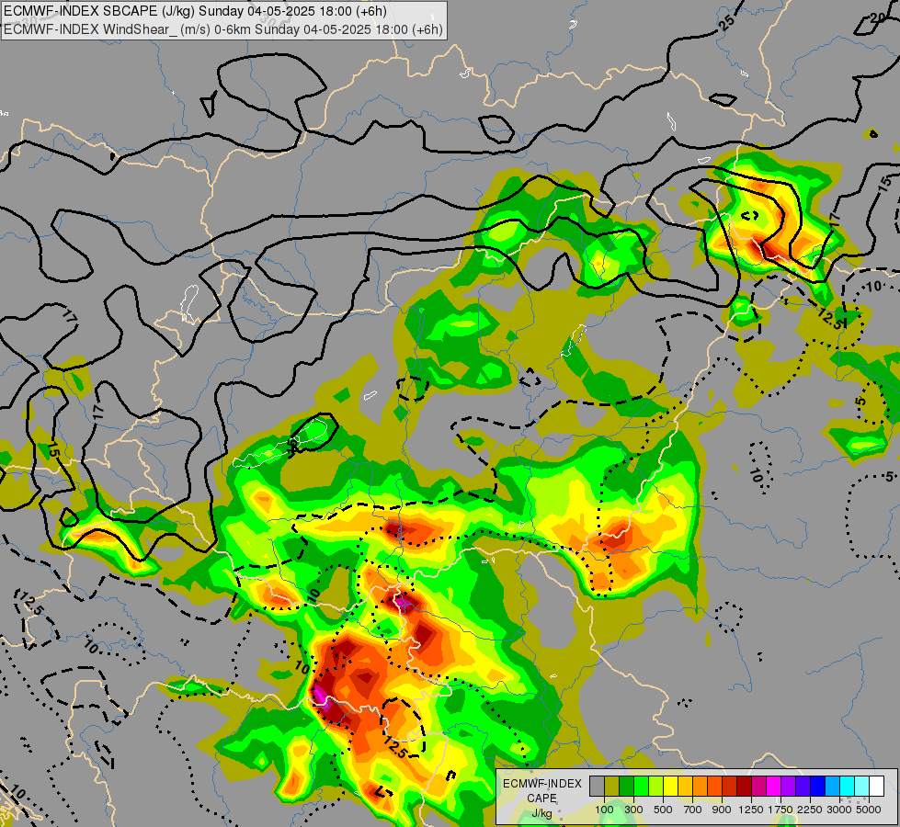Image resolution: width=900 pixels, height=827 pixels.
Task: Click the pure yellow legend swatch
Action: tap(670, 786)
